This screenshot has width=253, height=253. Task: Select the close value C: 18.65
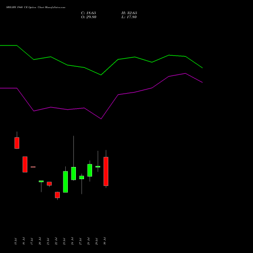click(89, 13)
